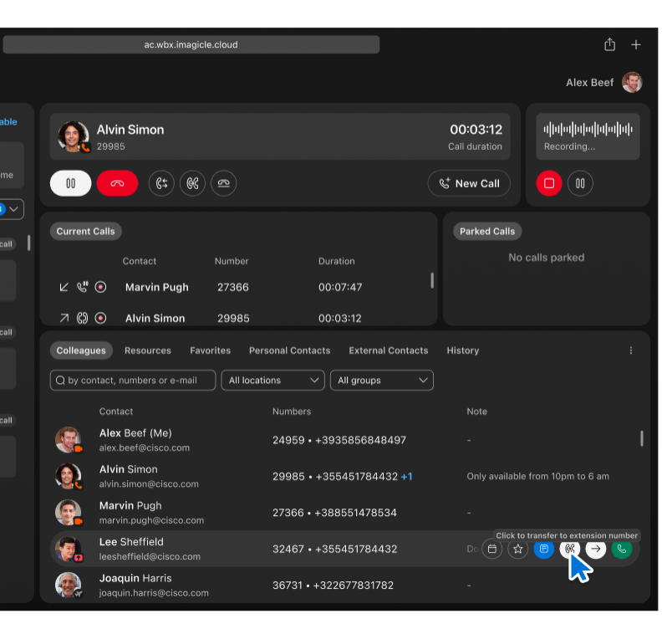Click the 00:03:12 call duration timer
Screen dimensions: 667x624
[476, 130]
